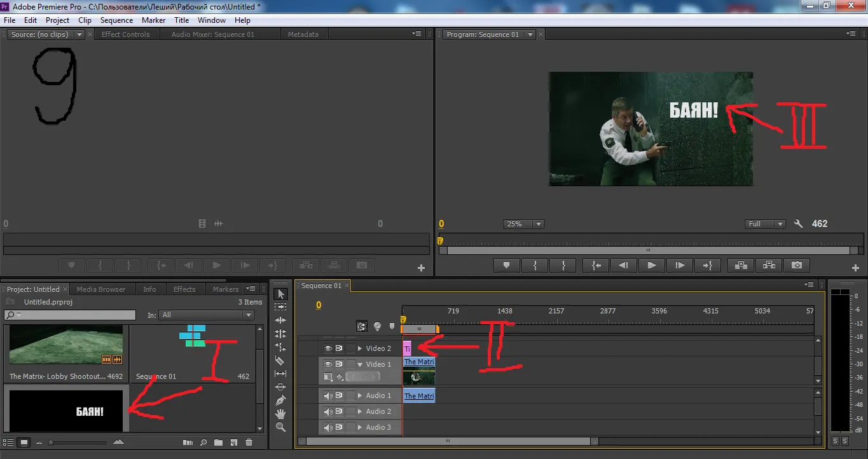Go to In point in Program monitor
This screenshot has width=868, height=459.
tap(596, 266)
